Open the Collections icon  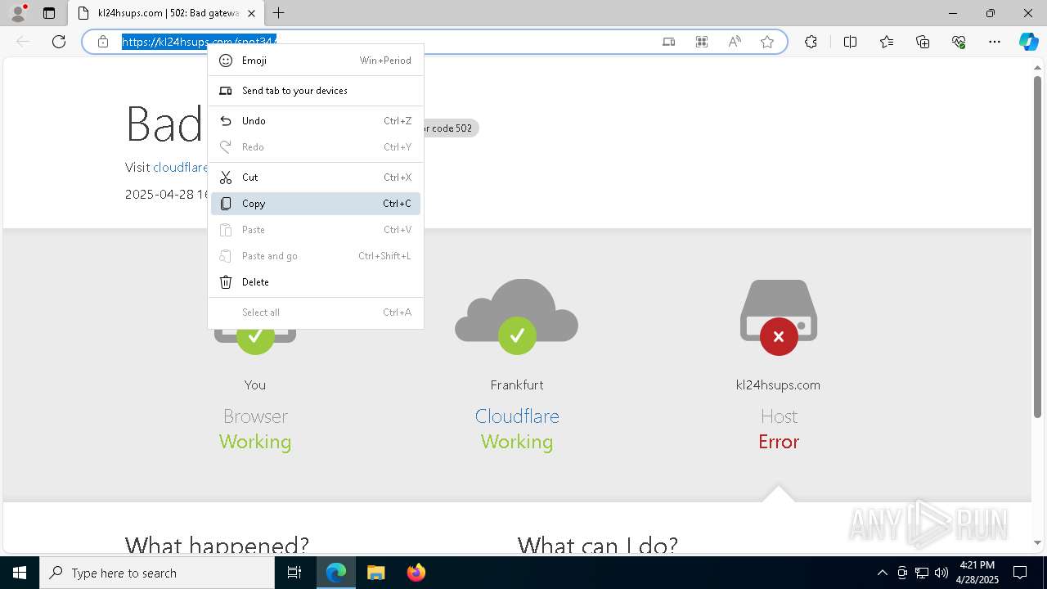[x=923, y=42]
